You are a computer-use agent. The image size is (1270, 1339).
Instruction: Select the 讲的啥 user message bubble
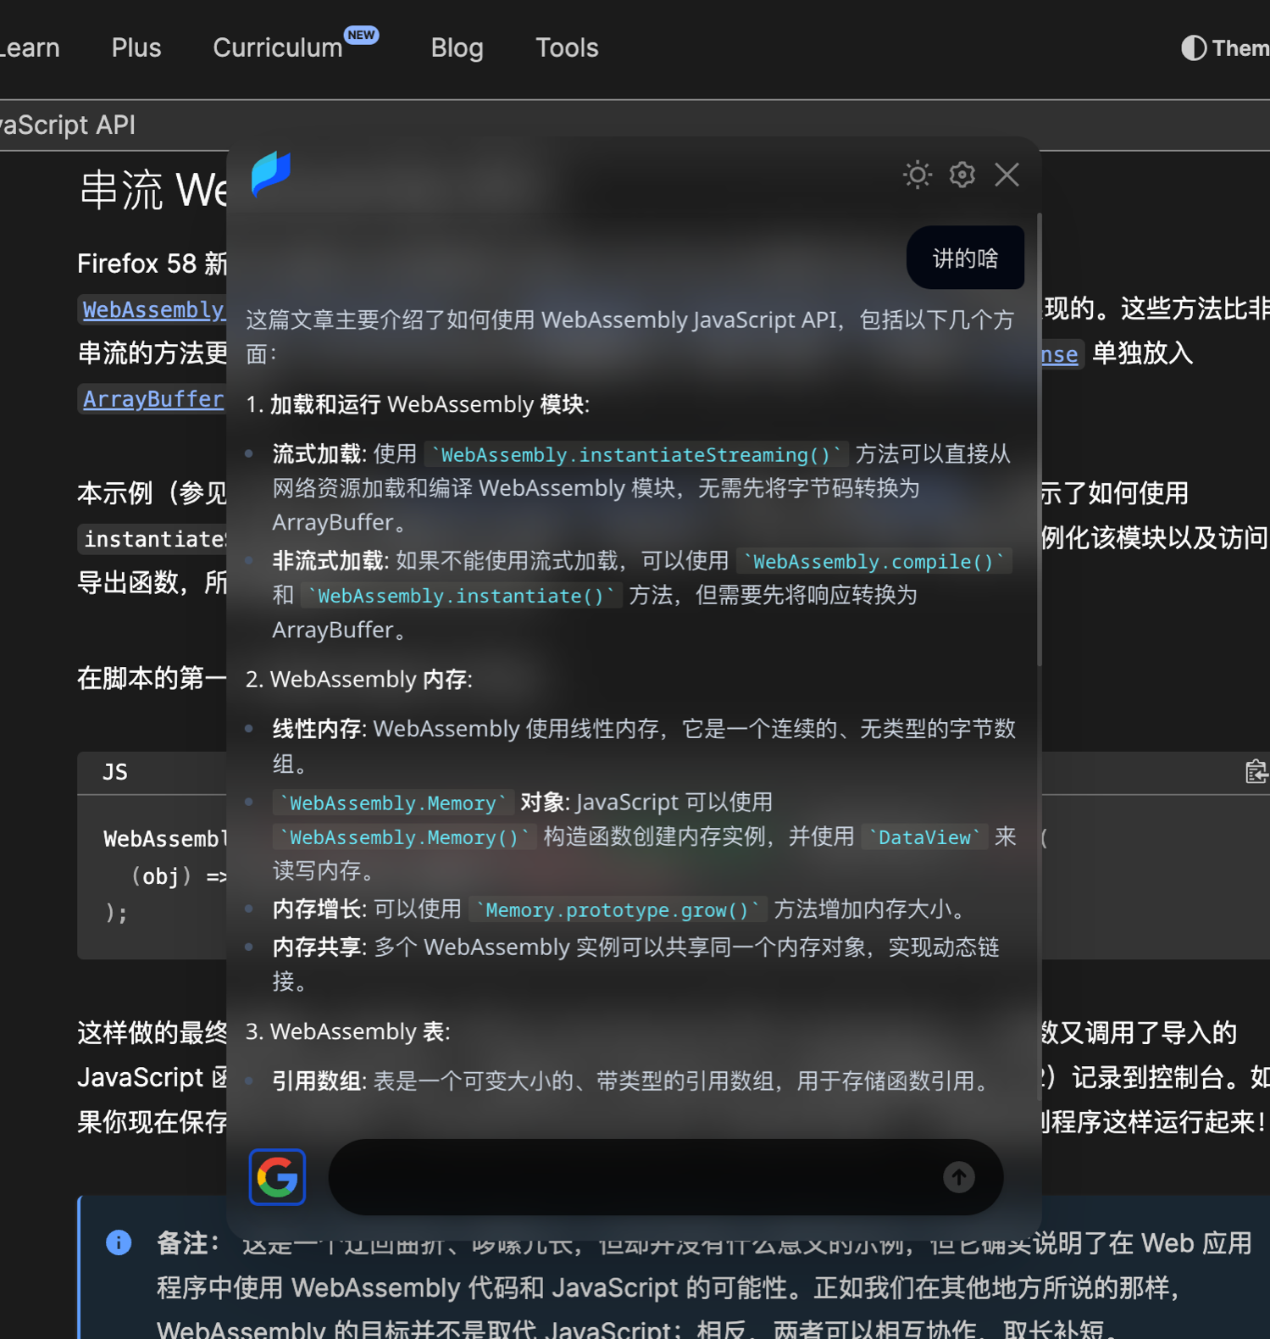965,258
